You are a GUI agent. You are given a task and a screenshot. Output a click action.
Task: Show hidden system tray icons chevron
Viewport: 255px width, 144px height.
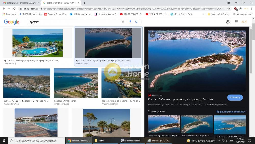[x=219, y=141]
